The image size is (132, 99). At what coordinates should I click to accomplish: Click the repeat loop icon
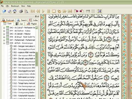point(59,11)
